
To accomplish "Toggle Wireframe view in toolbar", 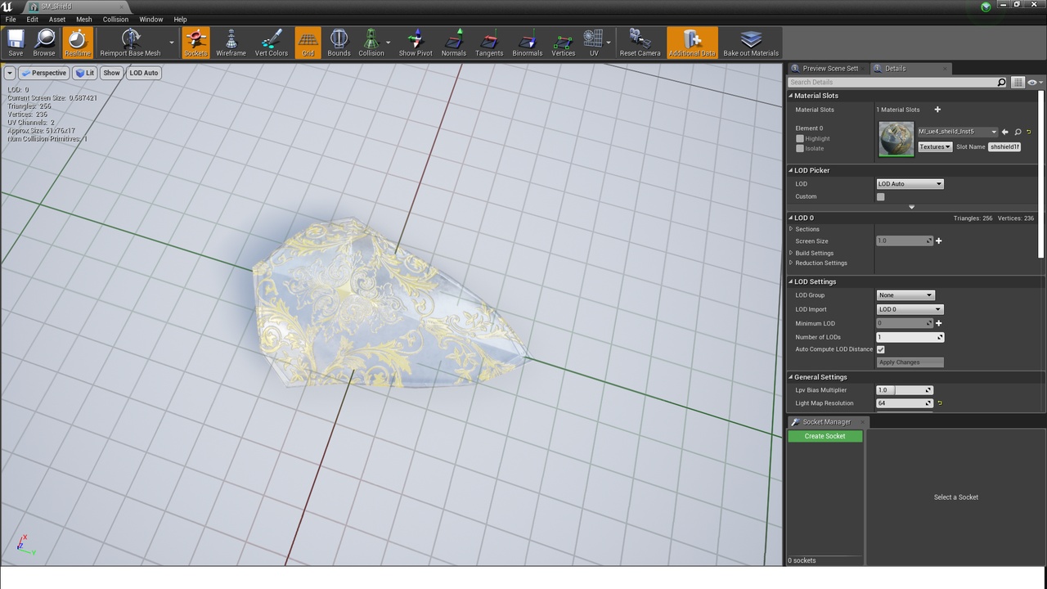I will coord(231,43).
